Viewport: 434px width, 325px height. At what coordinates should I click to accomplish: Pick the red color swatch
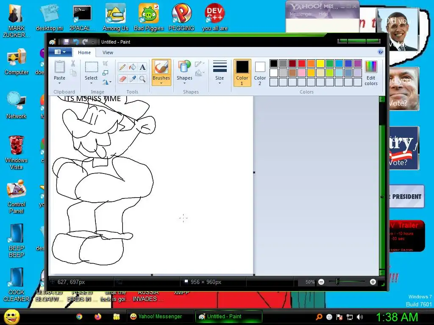302,63
